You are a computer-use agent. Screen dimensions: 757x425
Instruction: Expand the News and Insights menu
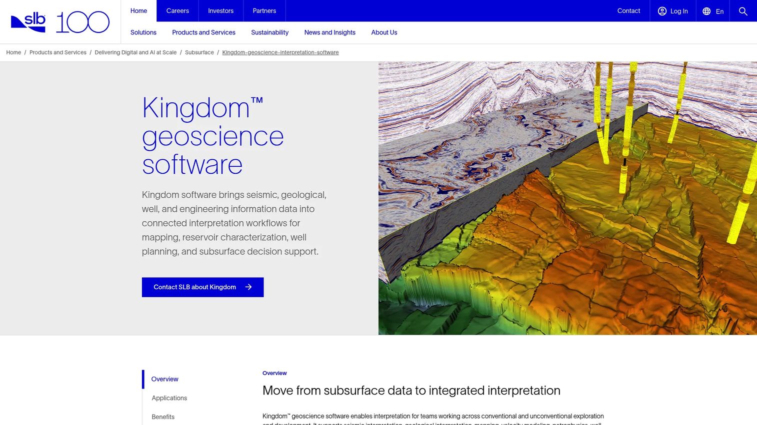(x=330, y=32)
